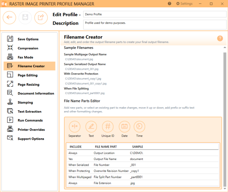The image size is (228, 192).
Task: Click the Text Extraction icon
Action: [10, 111]
